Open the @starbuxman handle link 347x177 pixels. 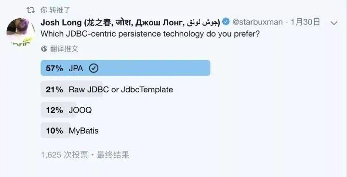257,22
